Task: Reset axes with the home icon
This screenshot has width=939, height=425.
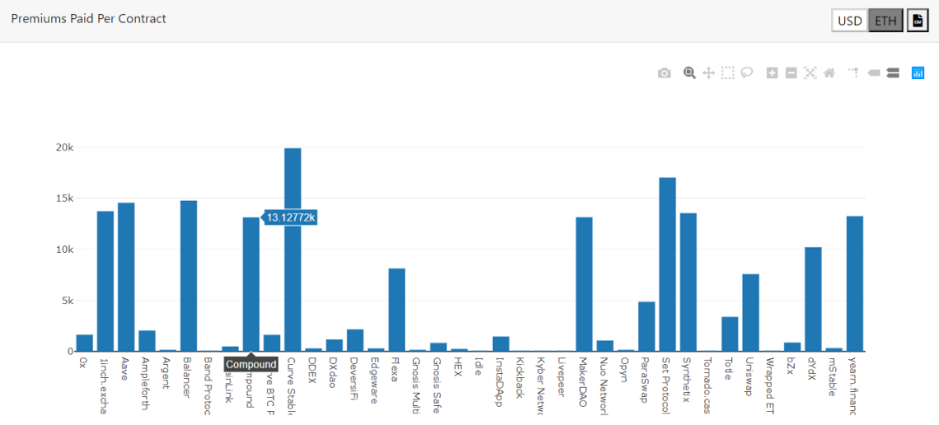Action: (x=829, y=73)
